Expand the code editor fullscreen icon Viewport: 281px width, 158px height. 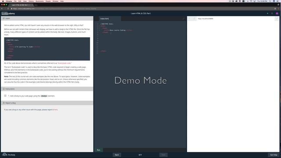(184, 18)
